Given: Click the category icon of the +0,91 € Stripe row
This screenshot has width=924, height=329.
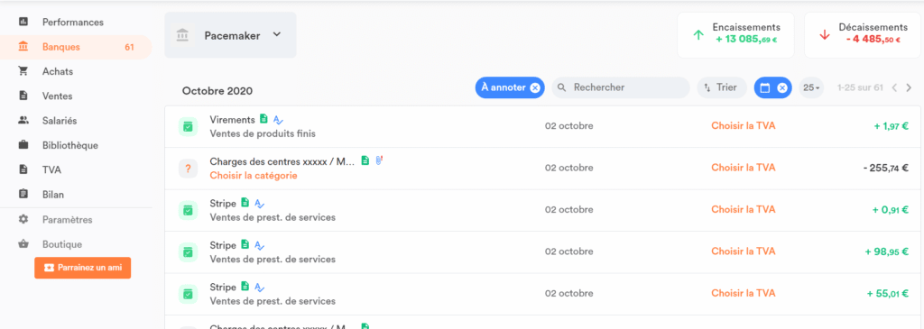Looking at the screenshot, I should [x=188, y=210].
